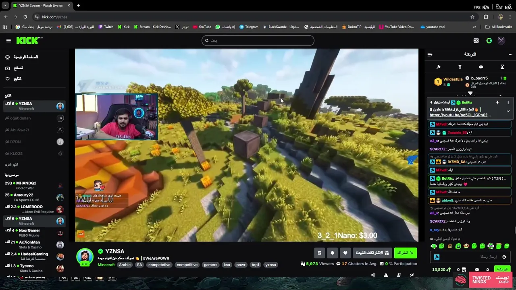Viewport: 516px width, 290px height.
Task: Click the green chat send button
Action: pyautogui.click(x=502, y=269)
